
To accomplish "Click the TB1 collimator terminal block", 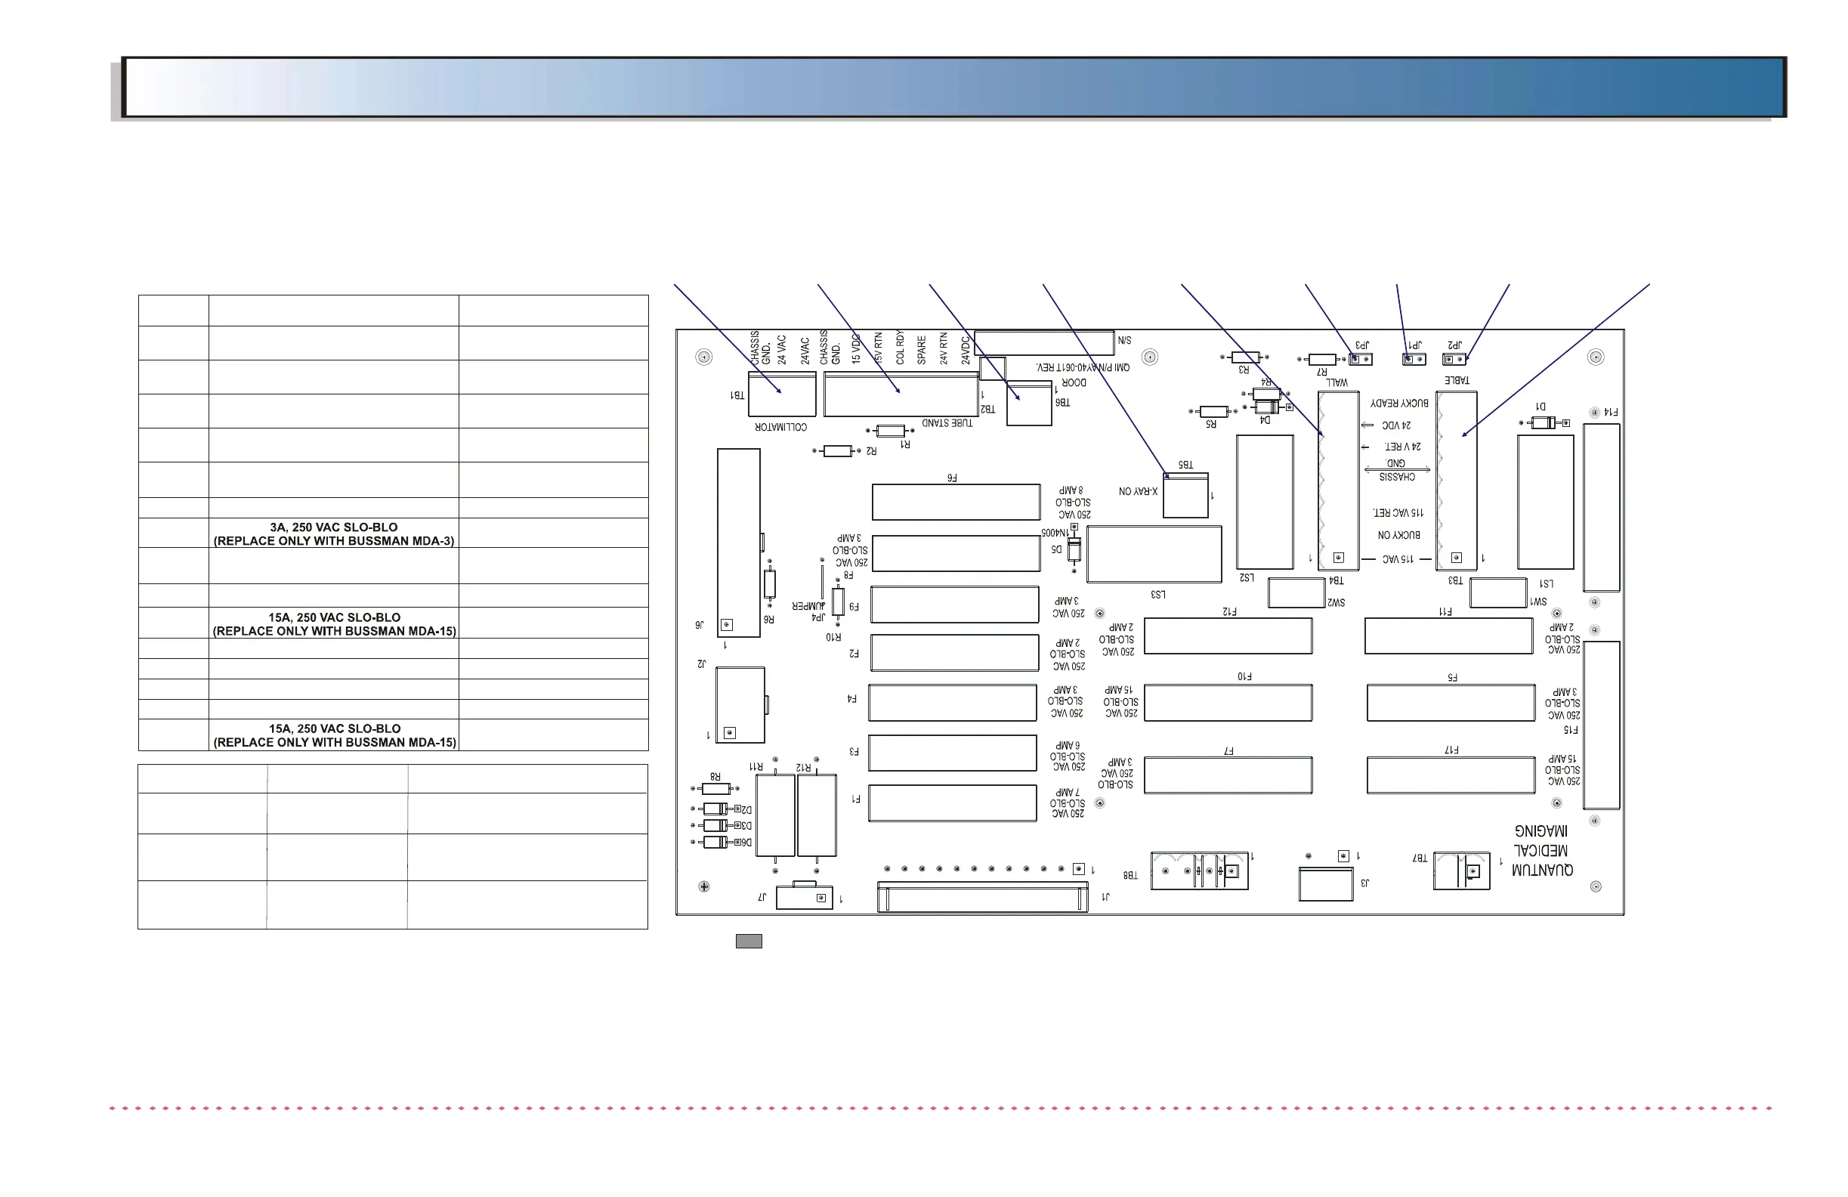I will 782,394.
